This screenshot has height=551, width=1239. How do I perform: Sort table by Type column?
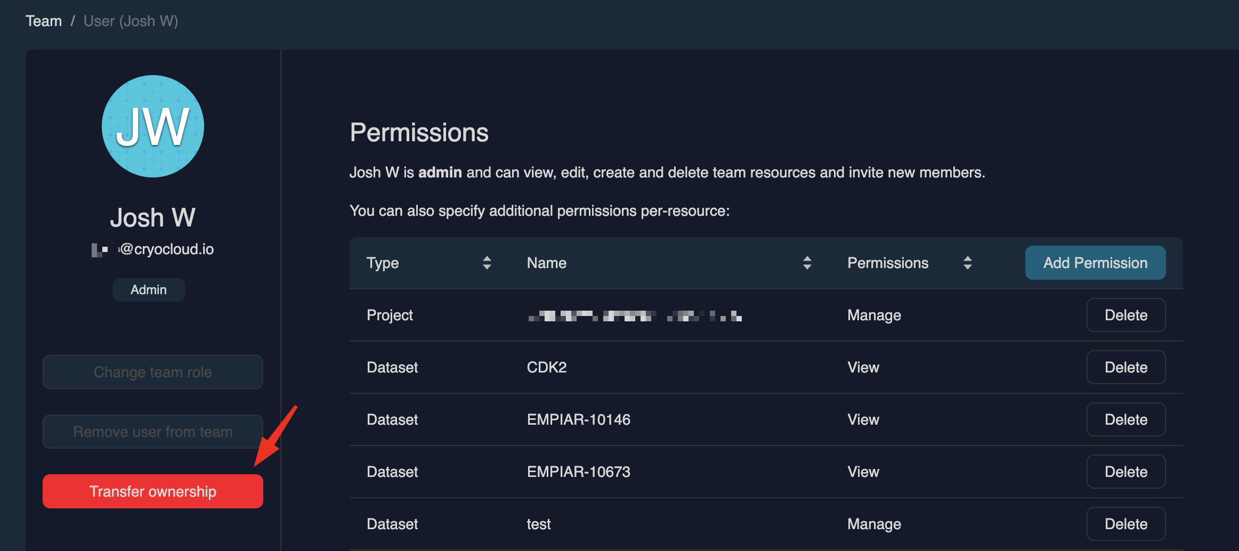coord(486,263)
